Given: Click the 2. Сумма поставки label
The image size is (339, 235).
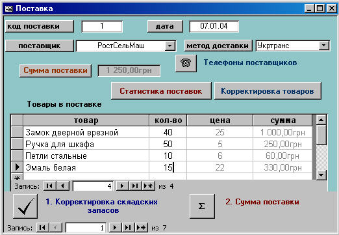Looking at the screenshot, I should pyautogui.click(x=262, y=202).
